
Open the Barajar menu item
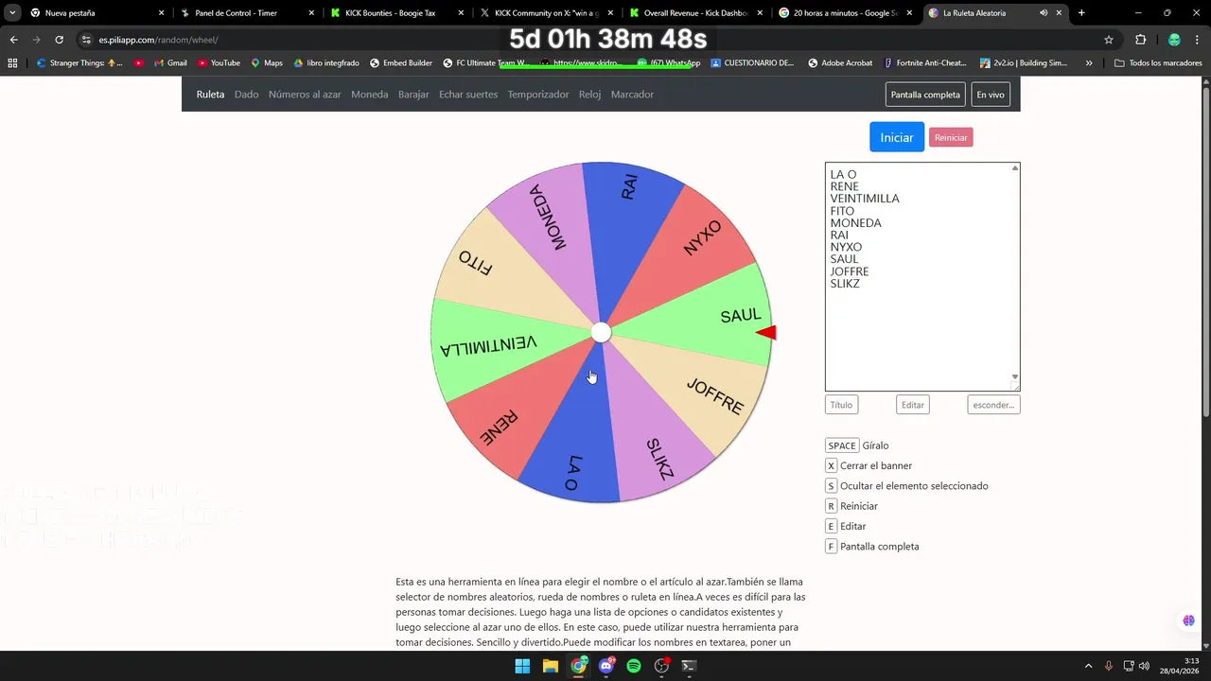click(x=413, y=95)
